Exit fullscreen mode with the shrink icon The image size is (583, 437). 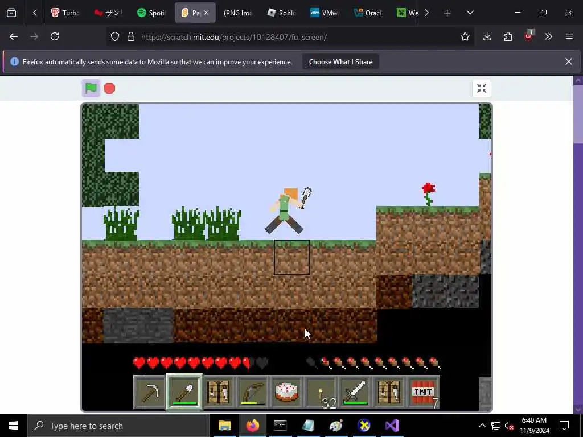(482, 88)
